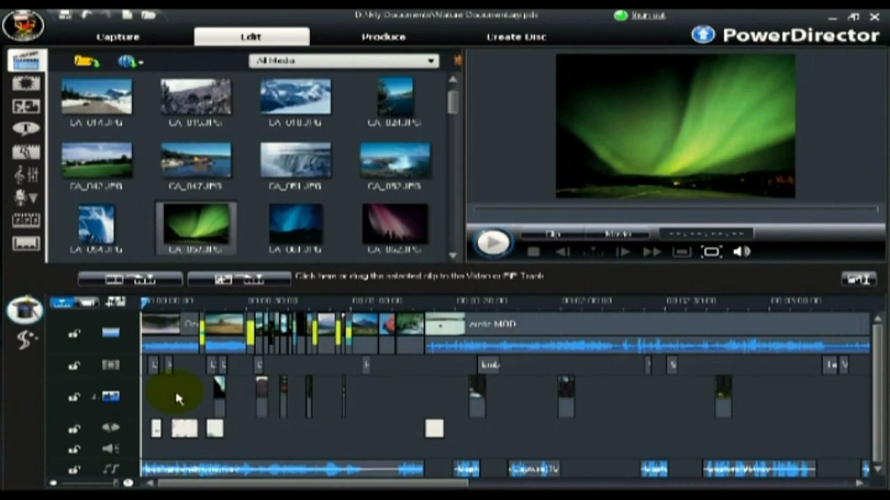Click the button right of the track hint

pos(858,279)
